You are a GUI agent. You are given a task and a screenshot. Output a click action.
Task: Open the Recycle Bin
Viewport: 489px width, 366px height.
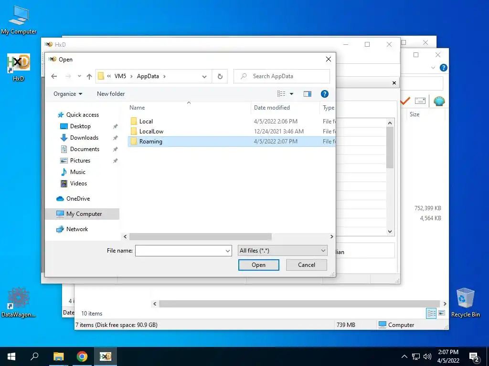pyautogui.click(x=465, y=303)
